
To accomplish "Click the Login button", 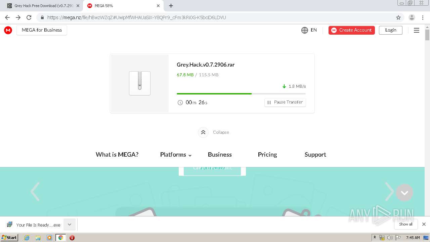I will 390,30.
